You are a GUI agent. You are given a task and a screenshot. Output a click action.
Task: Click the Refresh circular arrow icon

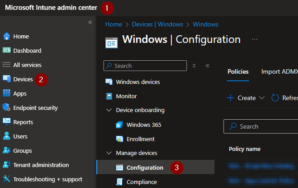pos(275,98)
